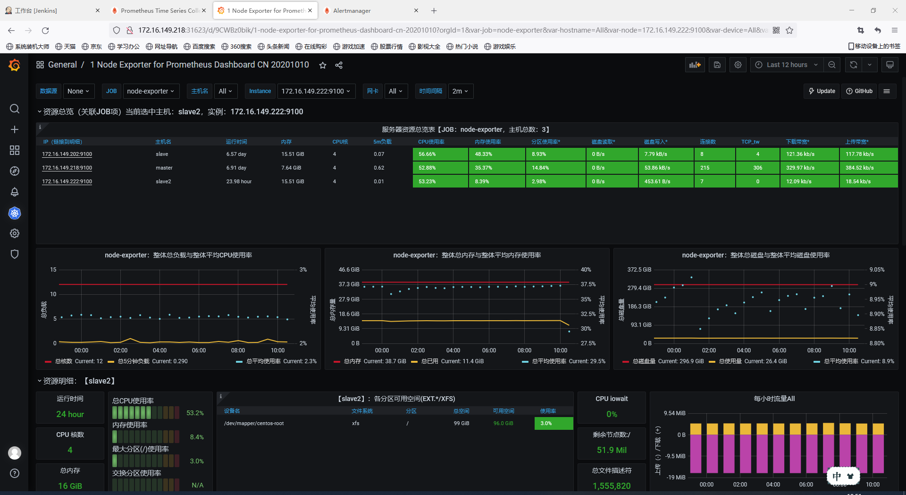The width and height of the screenshot is (906, 495).
Task: Click the screenshot crop icon in browser toolbar
Action: click(x=861, y=30)
